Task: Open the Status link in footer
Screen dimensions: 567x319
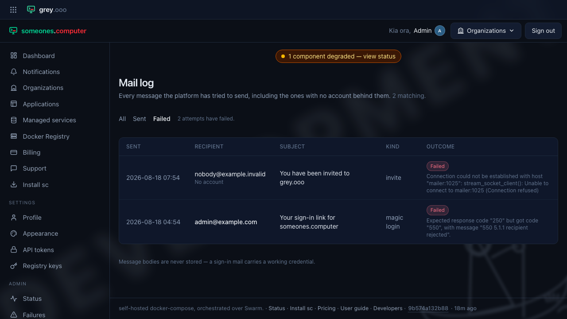Action: click(x=277, y=308)
